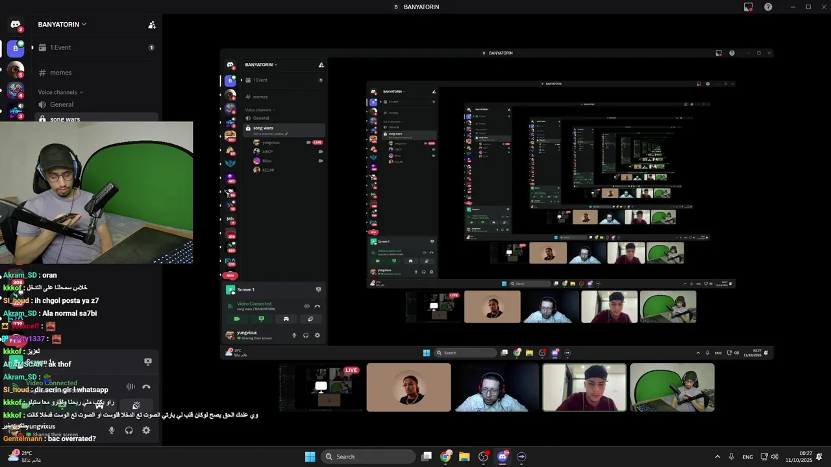
Task: Select green screen video tile in main strip
Action: pos(672,387)
